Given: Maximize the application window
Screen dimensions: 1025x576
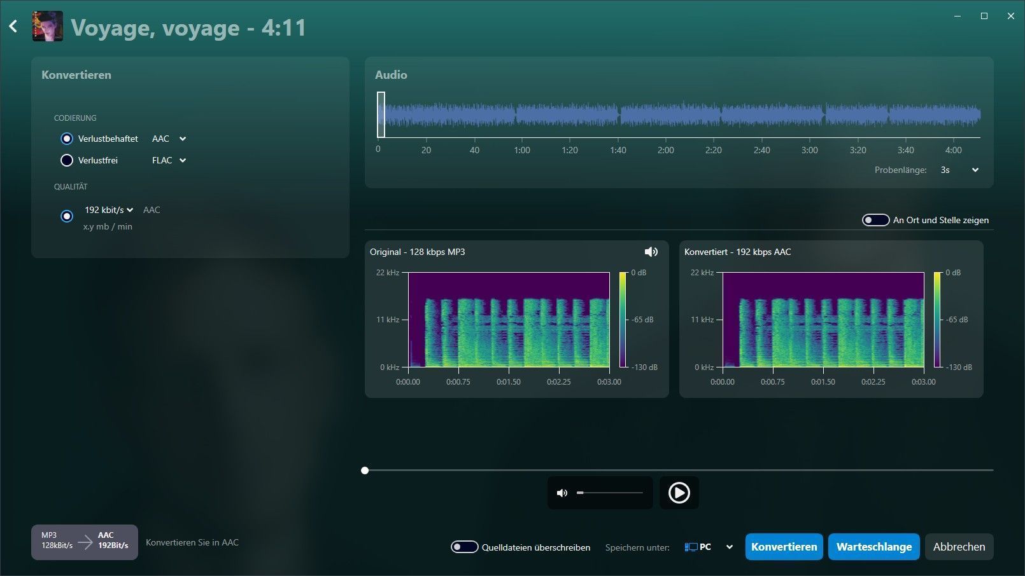Looking at the screenshot, I should pos(984,16).
